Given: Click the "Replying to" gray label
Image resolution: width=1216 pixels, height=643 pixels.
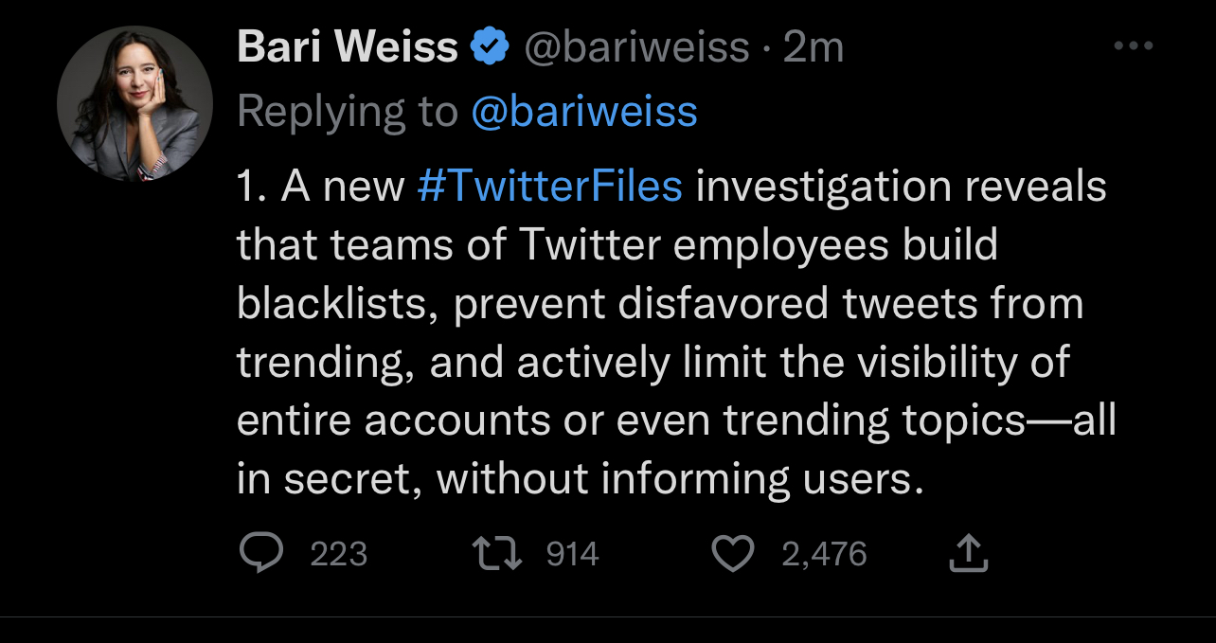Looking at the screenshot, I should (x=347, y=111).
